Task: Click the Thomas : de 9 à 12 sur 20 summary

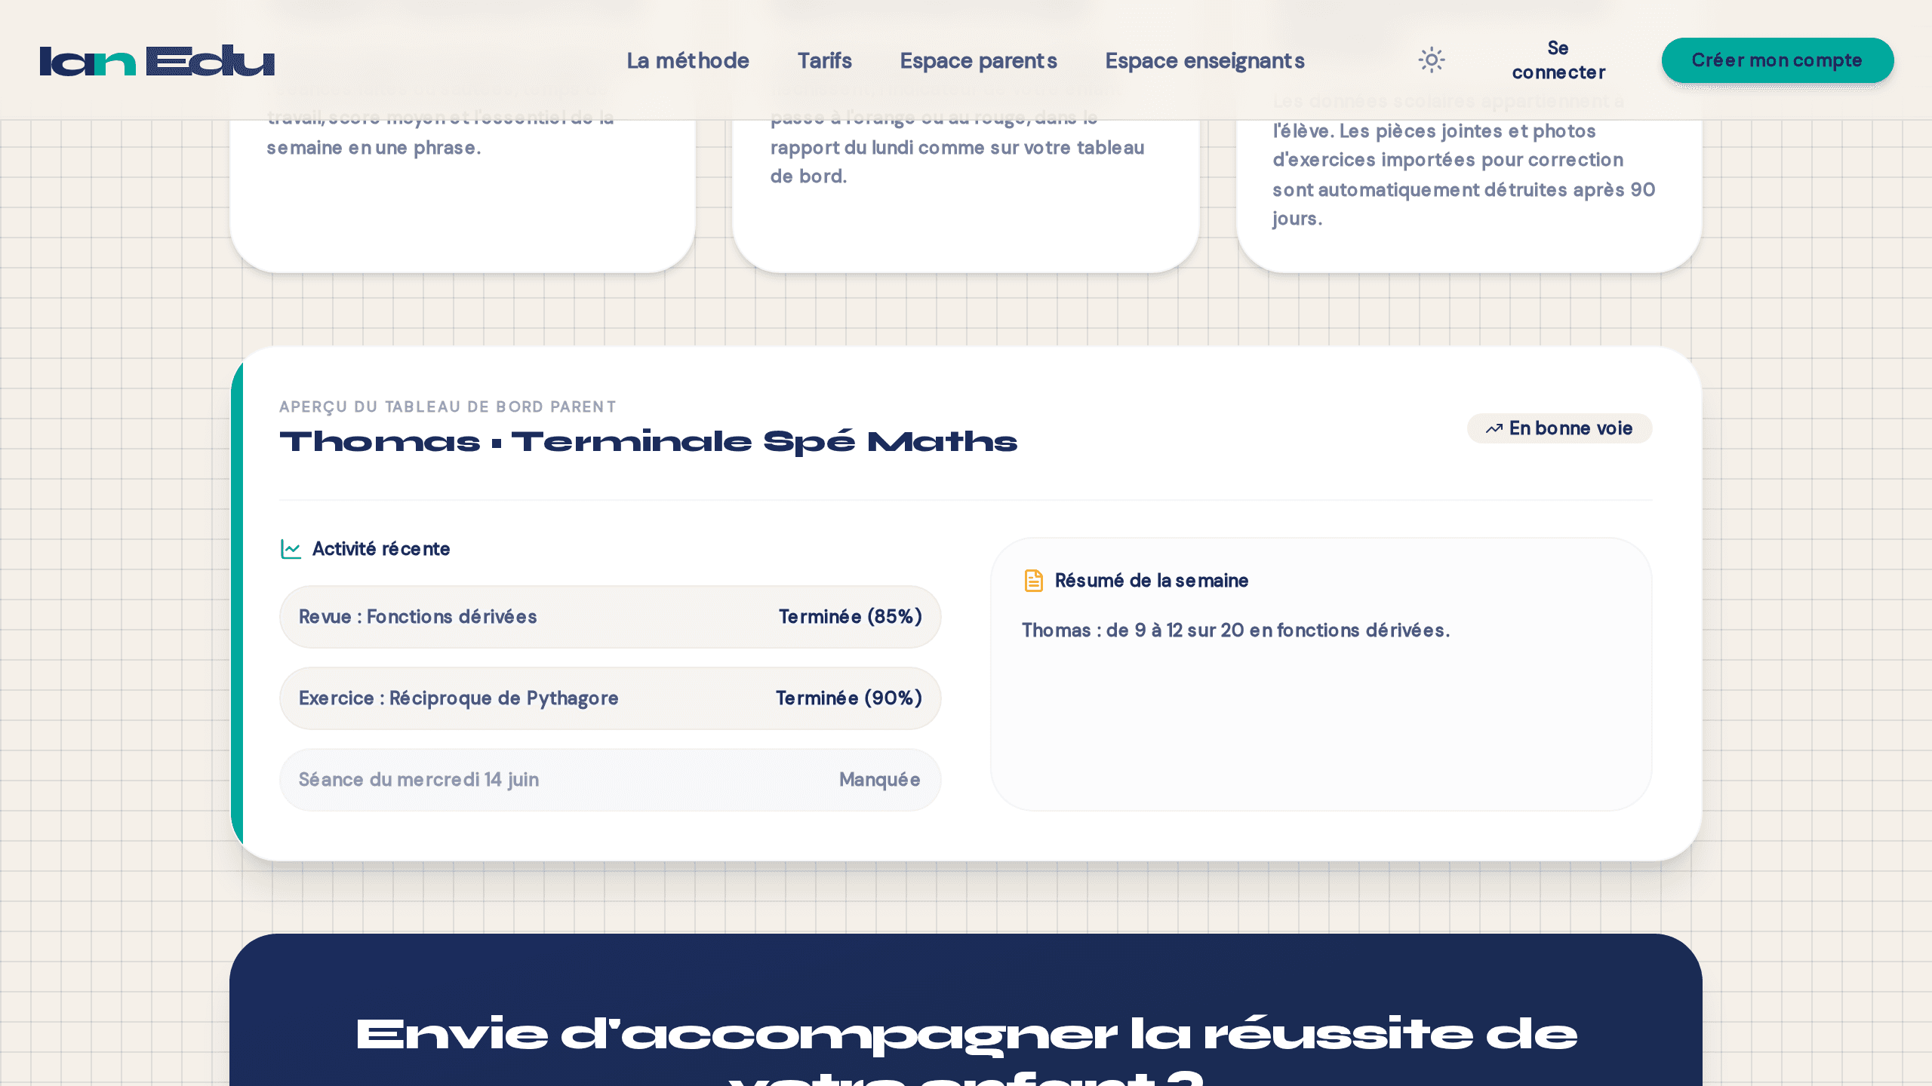Action: click(x=1235, y=630)
